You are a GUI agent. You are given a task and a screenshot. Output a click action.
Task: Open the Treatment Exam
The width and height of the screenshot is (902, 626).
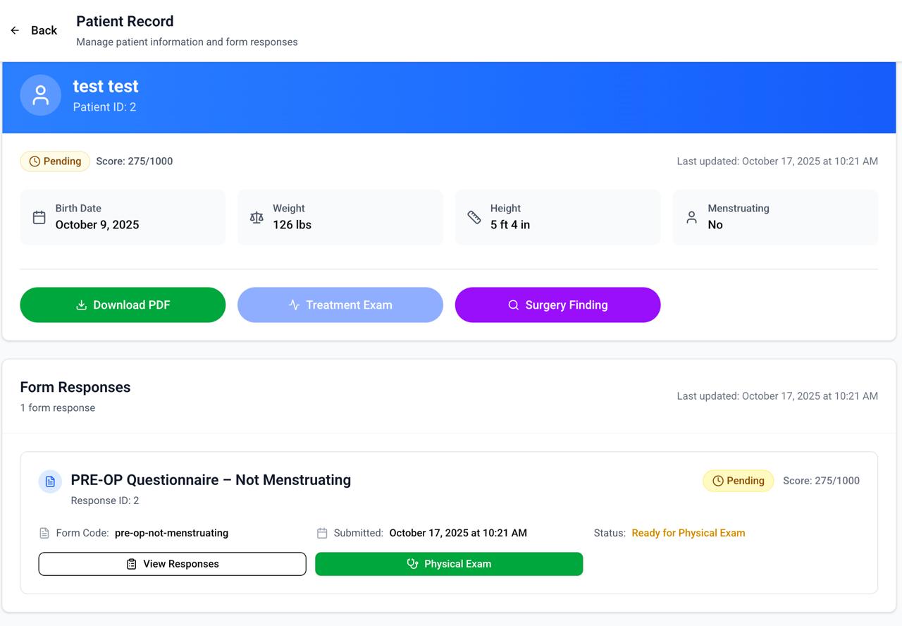click(x=340, y=305)
